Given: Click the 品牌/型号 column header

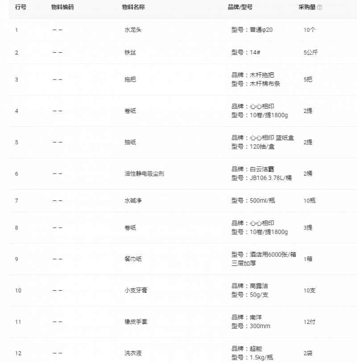Looking at the screenshot, I should [240, 7].
